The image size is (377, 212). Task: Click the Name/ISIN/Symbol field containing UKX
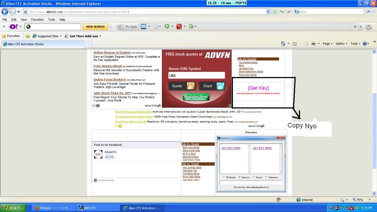coord(196,75)
